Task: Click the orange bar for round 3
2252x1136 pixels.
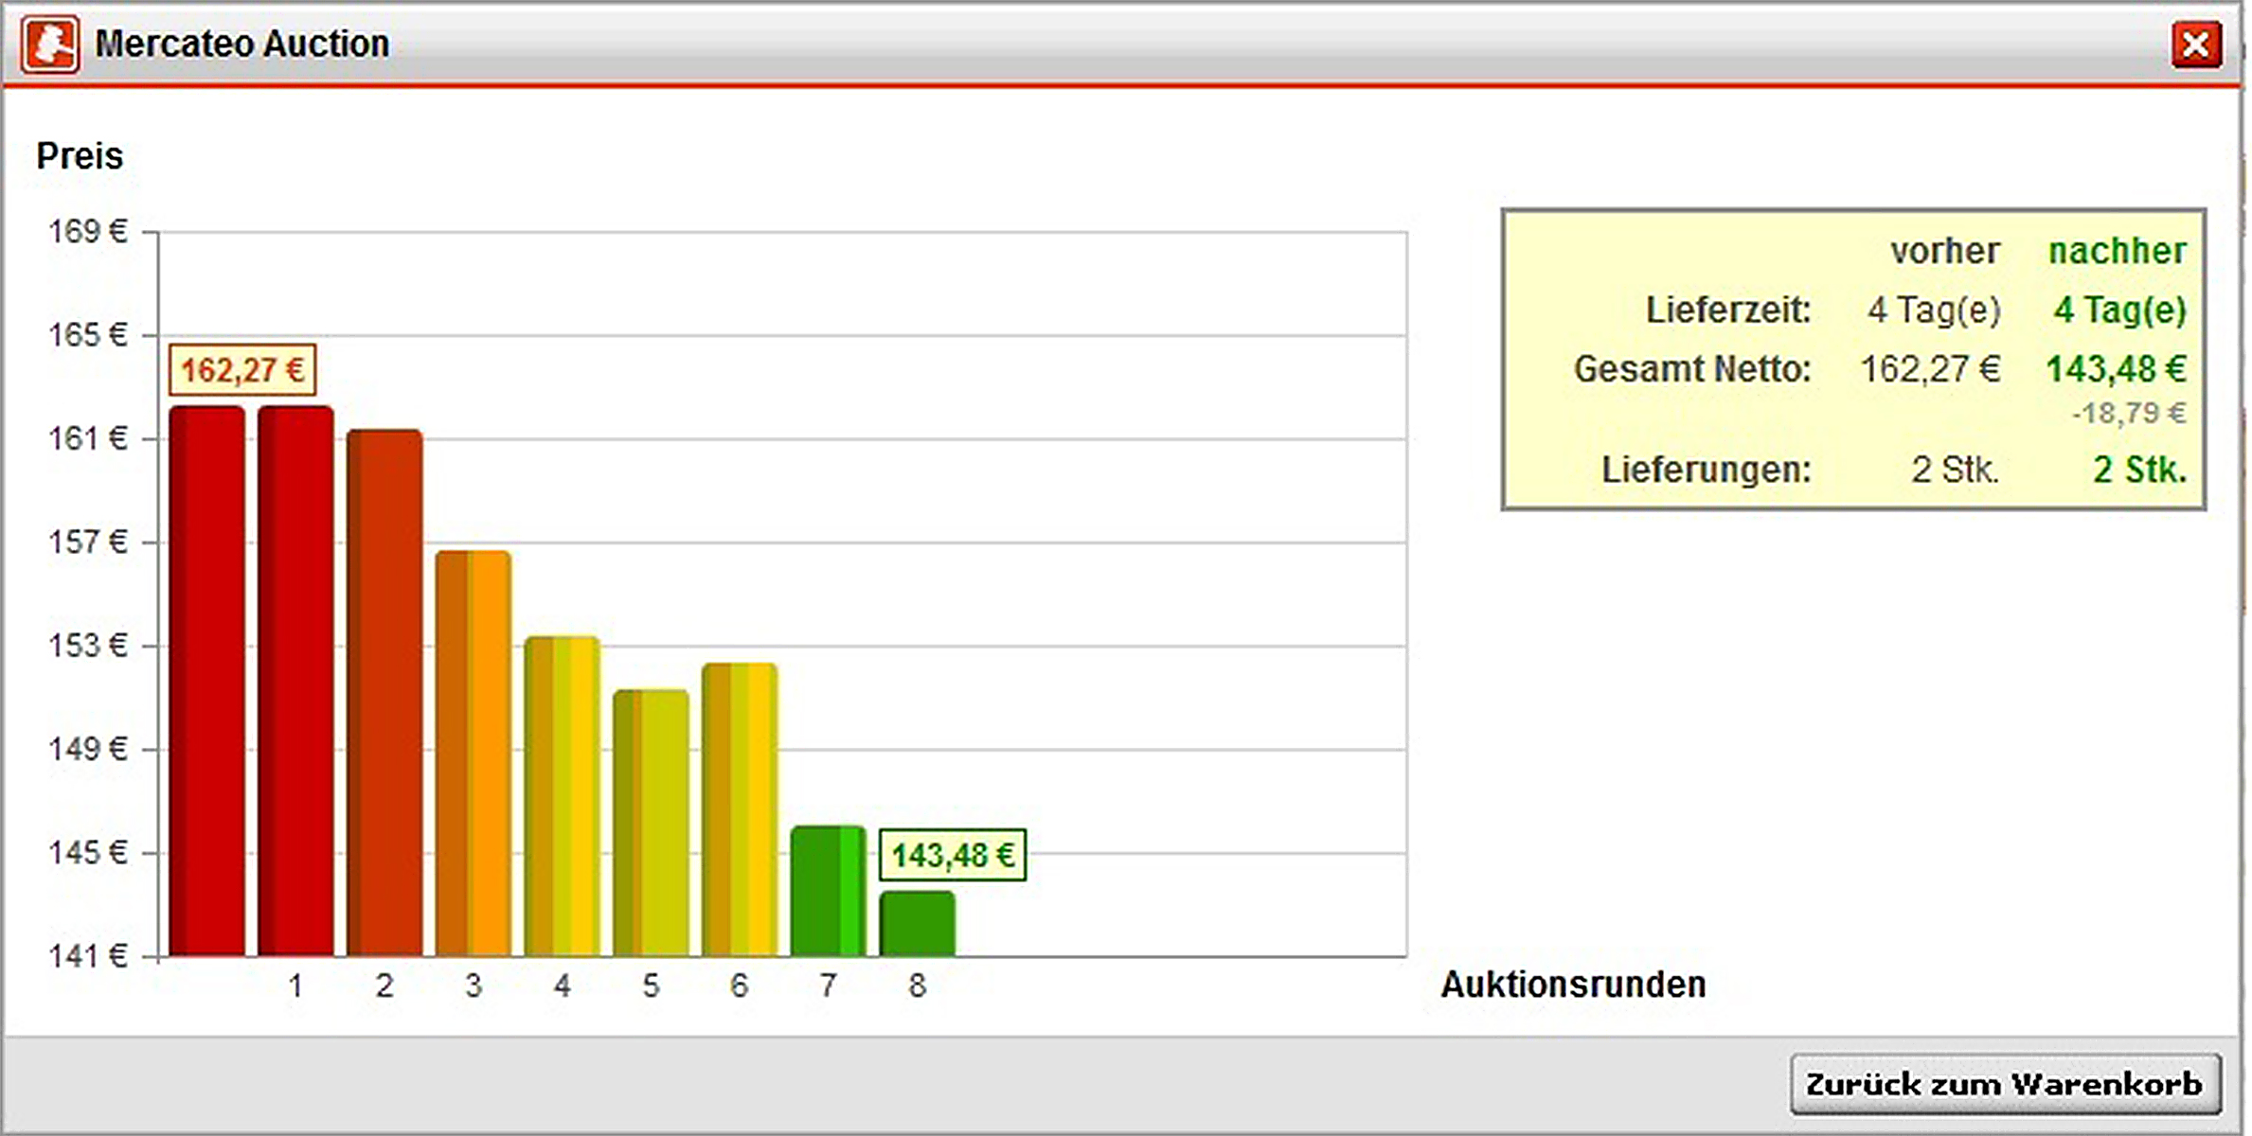Action: click(474, 754)
